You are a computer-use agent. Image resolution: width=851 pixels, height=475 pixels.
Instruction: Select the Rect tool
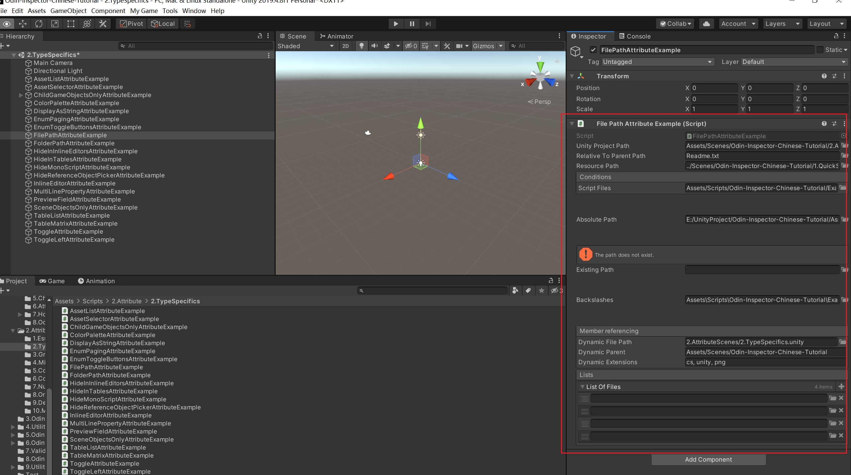[x=71, y=24]
